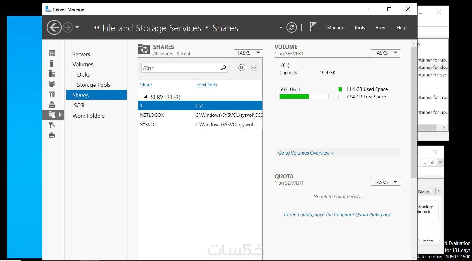Open the Configure Quota dialog link

(x=337, y=215)
